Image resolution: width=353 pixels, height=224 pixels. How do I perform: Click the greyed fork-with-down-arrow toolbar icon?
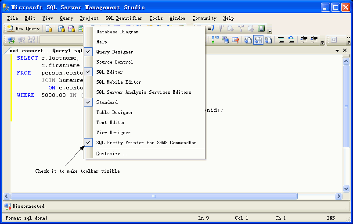point(220,28)
